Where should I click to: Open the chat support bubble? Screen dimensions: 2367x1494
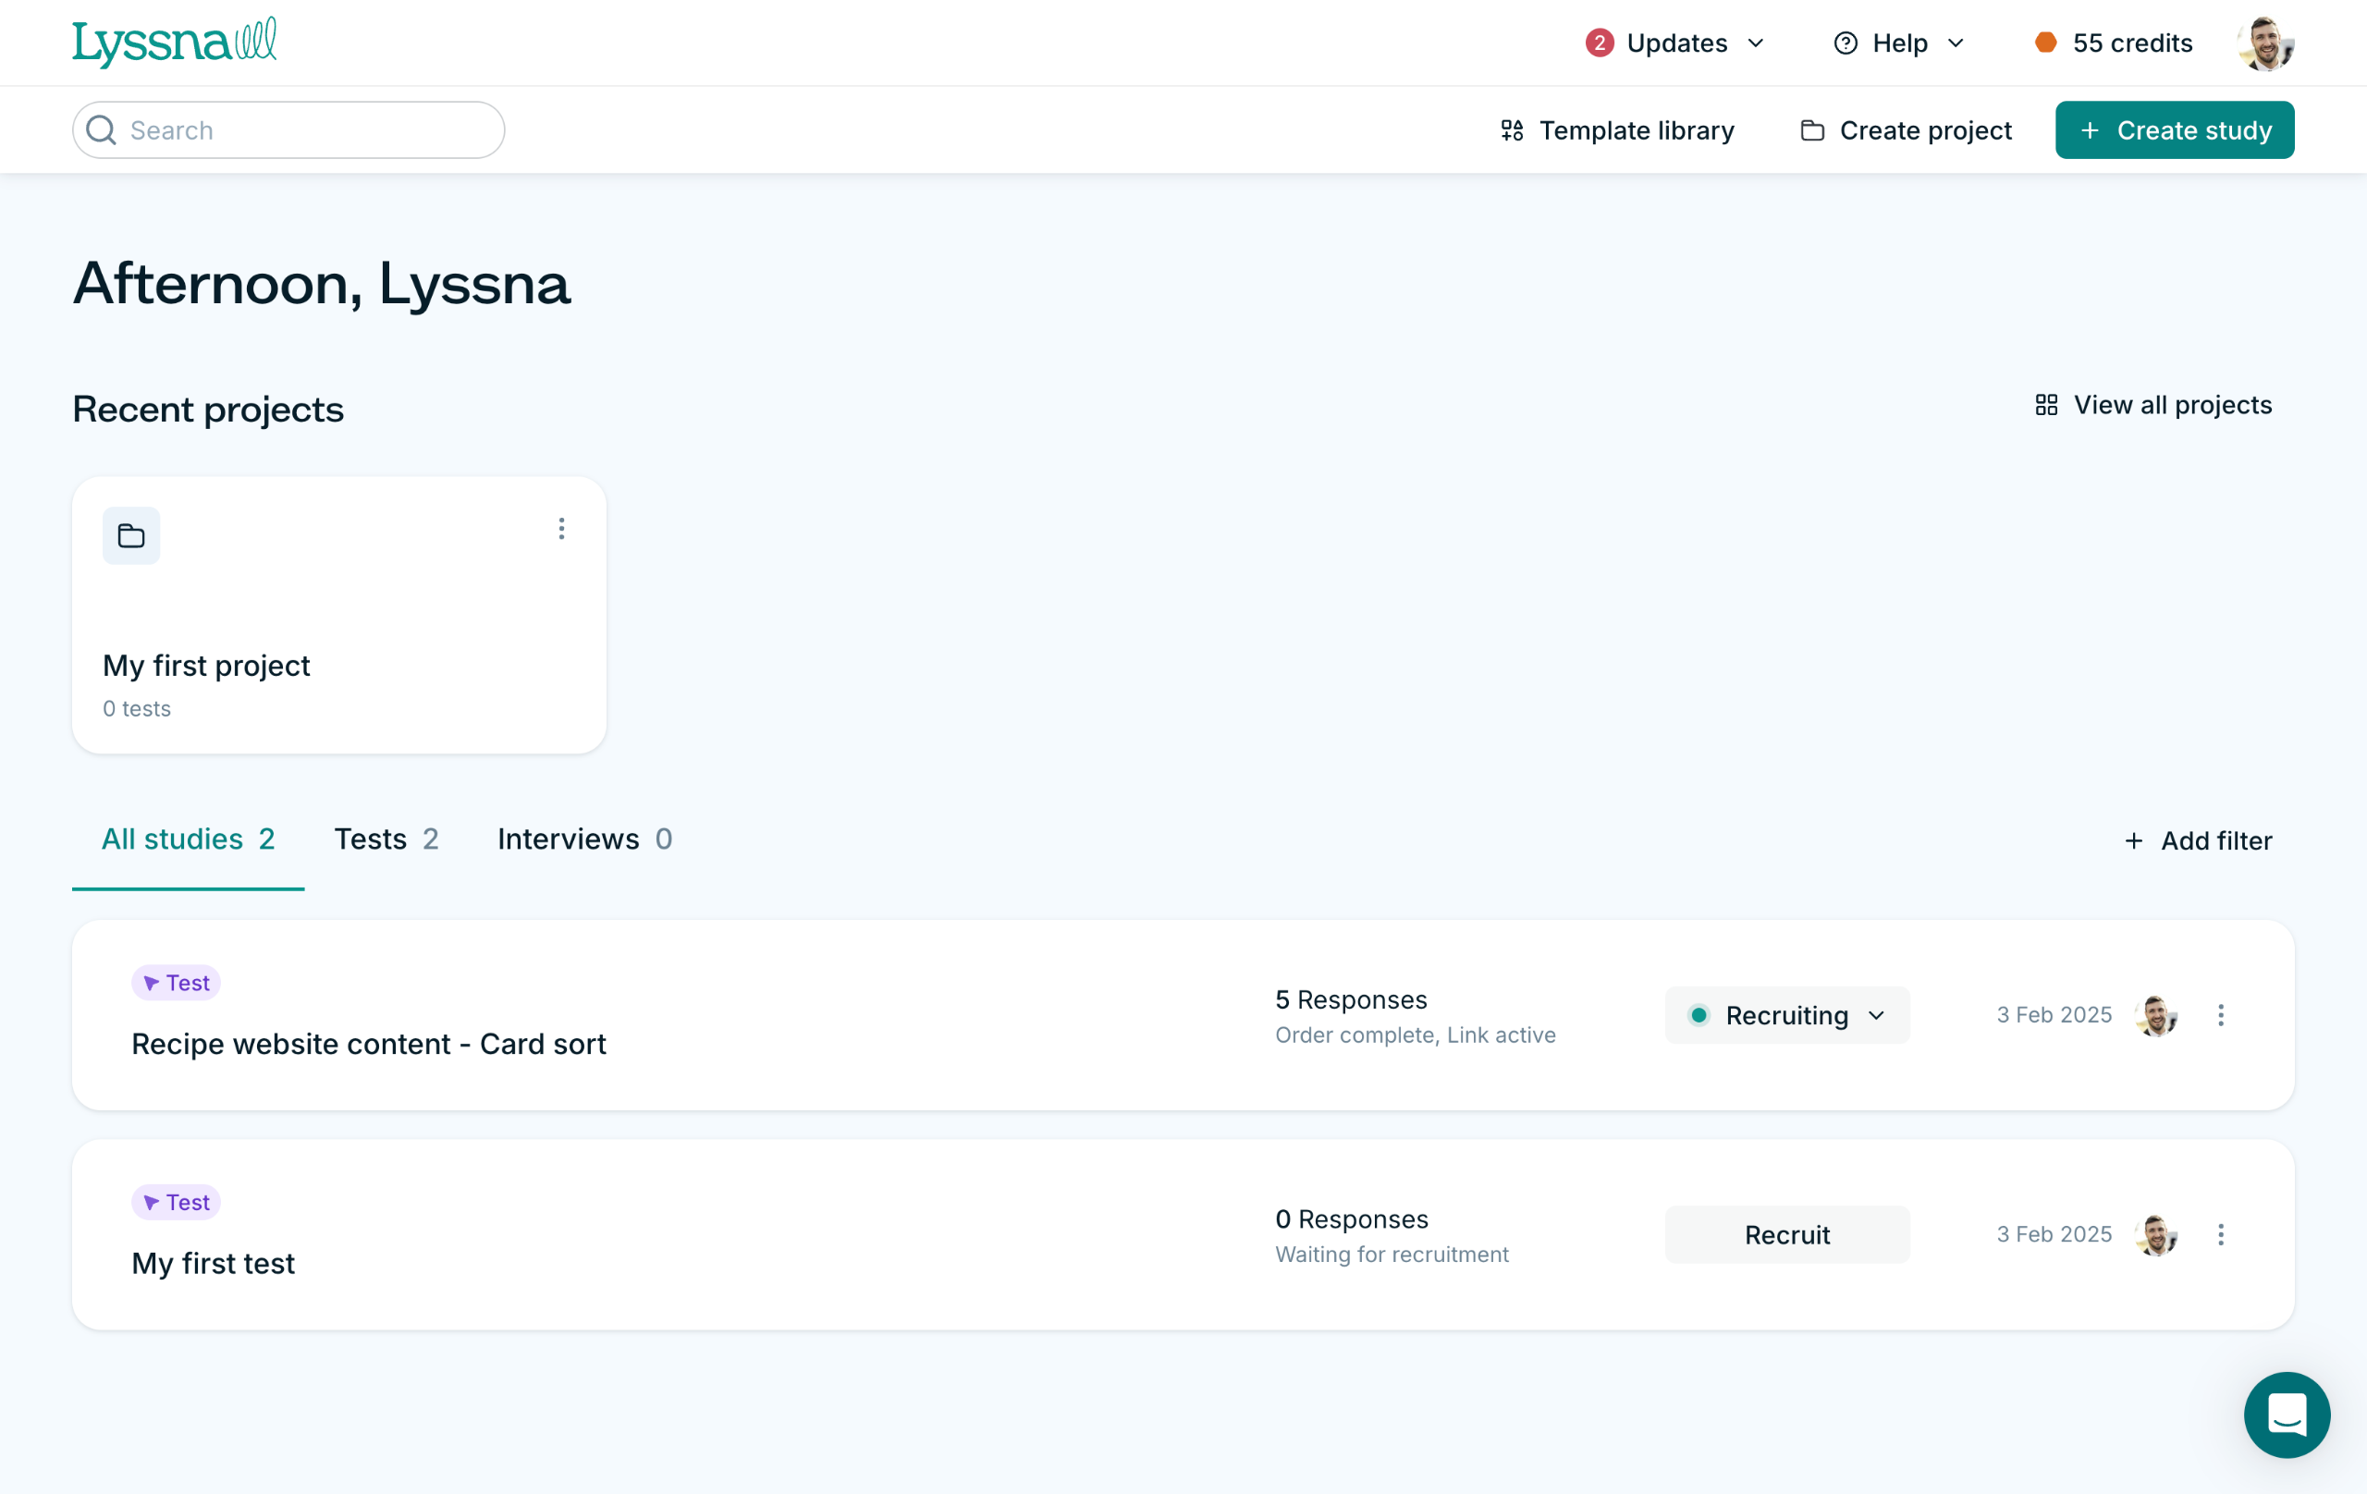pyautogui.click(x=2286, y=1414)
